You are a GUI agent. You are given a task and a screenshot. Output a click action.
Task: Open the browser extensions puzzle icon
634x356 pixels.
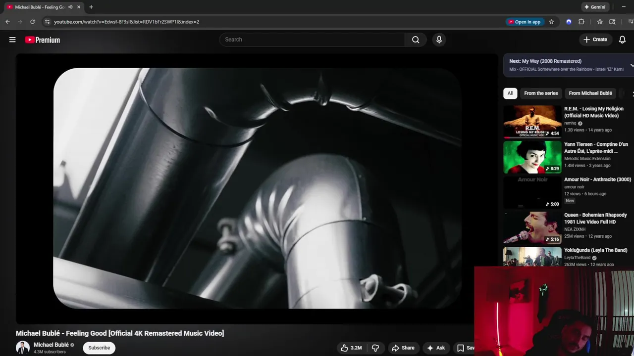[581, 22]
